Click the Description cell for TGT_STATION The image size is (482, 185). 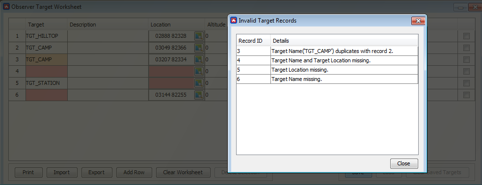107,83
